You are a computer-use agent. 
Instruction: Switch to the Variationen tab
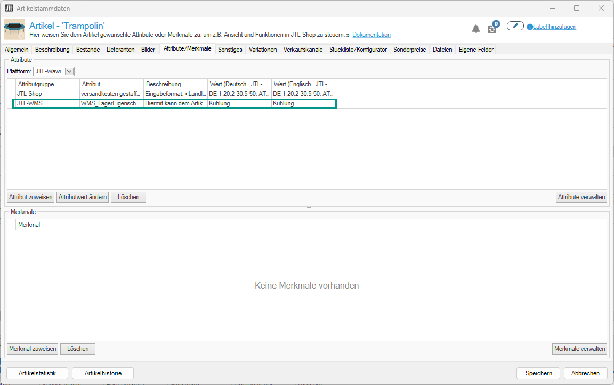(x=263, y=50)
